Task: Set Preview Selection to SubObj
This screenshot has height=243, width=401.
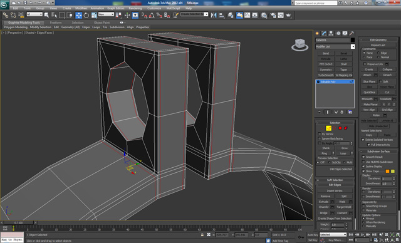Action: pyautogui.click(x=329, y=162)
